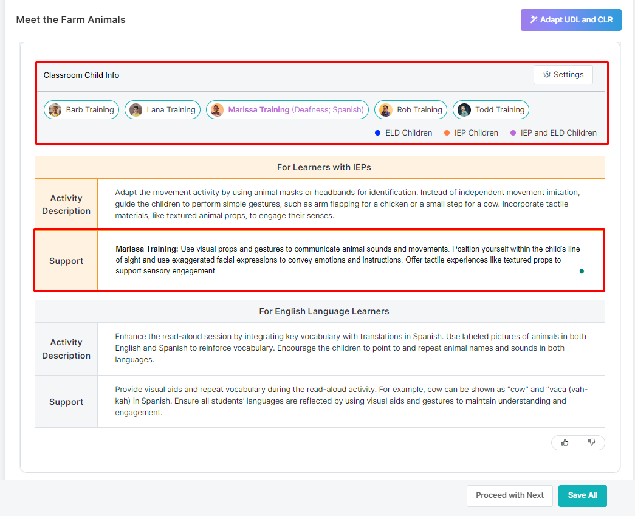The width and height of the screenshot is (635, 516).
Task: Click 'For English Language Learners' header
Action: pos(324,311)
